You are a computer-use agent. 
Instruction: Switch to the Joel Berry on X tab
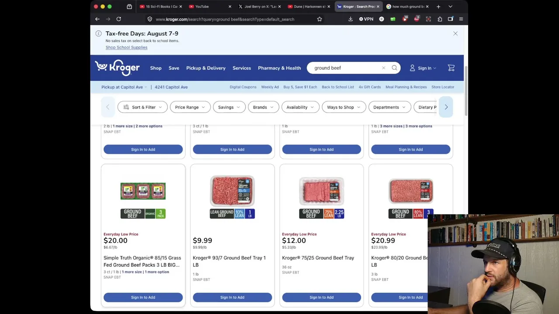coord(260,7)
